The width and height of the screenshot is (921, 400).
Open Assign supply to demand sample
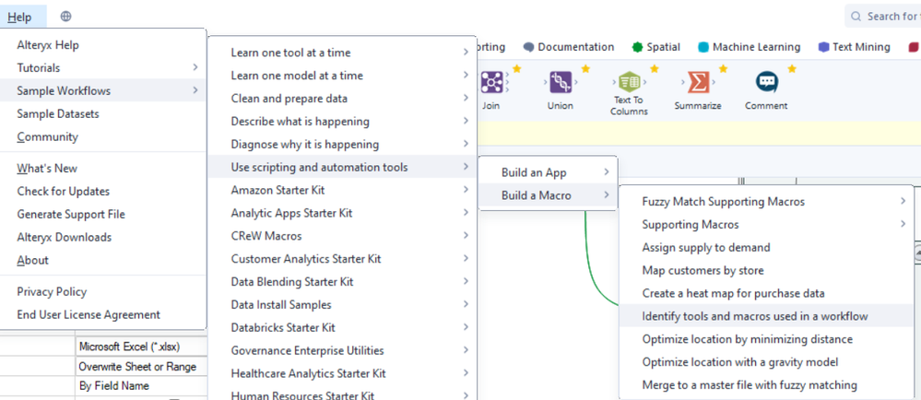[766, 247]
